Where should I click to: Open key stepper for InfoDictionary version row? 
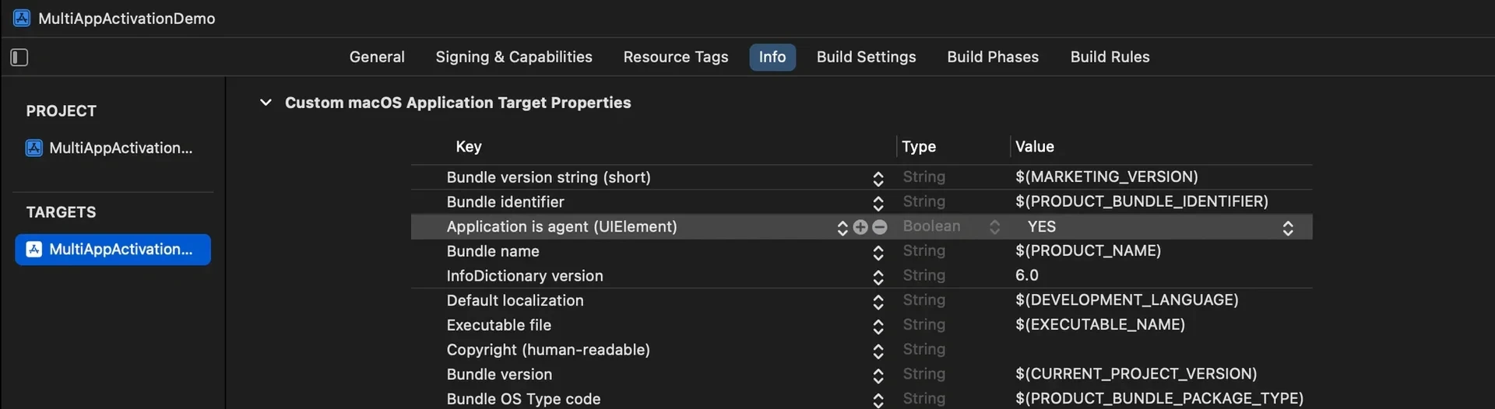tap(878, 277)
